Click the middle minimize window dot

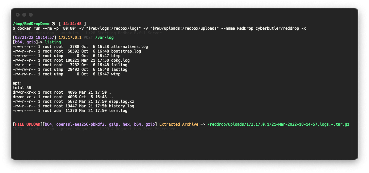[24, 15]
